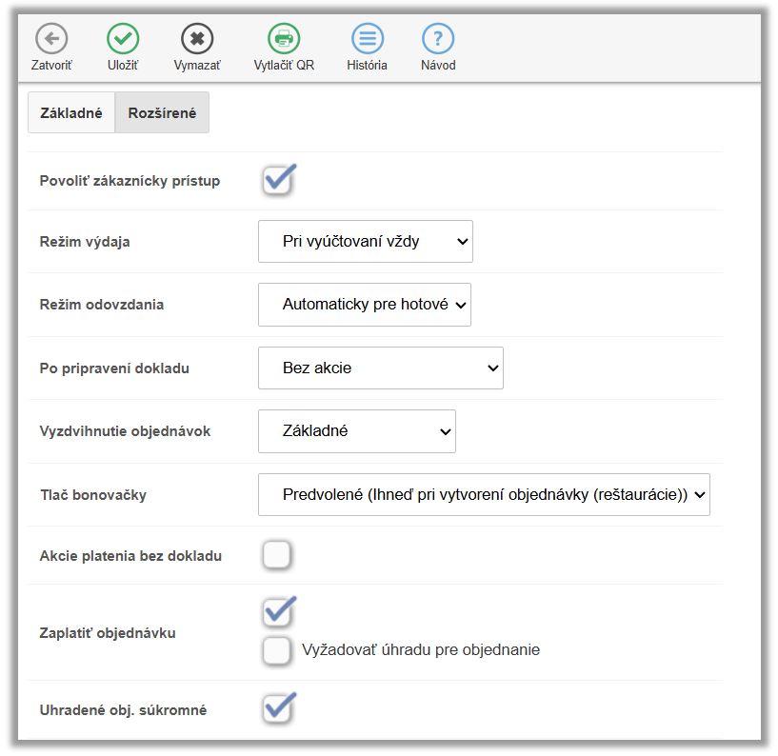Viewport: 778px width, 756px height.
Task: Click the Tlač bonovačky field label
Action: 93,495
